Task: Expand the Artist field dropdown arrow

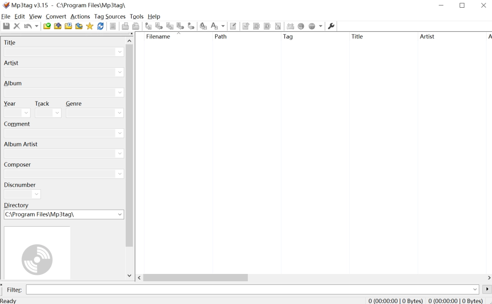Action: point(119,72)
